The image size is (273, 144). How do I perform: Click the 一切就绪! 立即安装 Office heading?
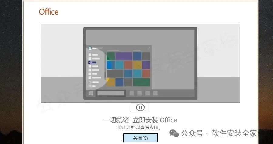coord(140,120)
